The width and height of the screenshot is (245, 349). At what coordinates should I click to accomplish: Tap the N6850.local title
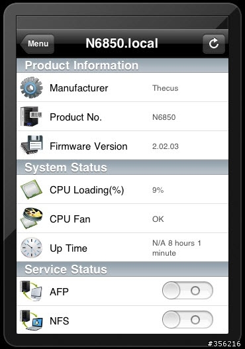(122, 43)
